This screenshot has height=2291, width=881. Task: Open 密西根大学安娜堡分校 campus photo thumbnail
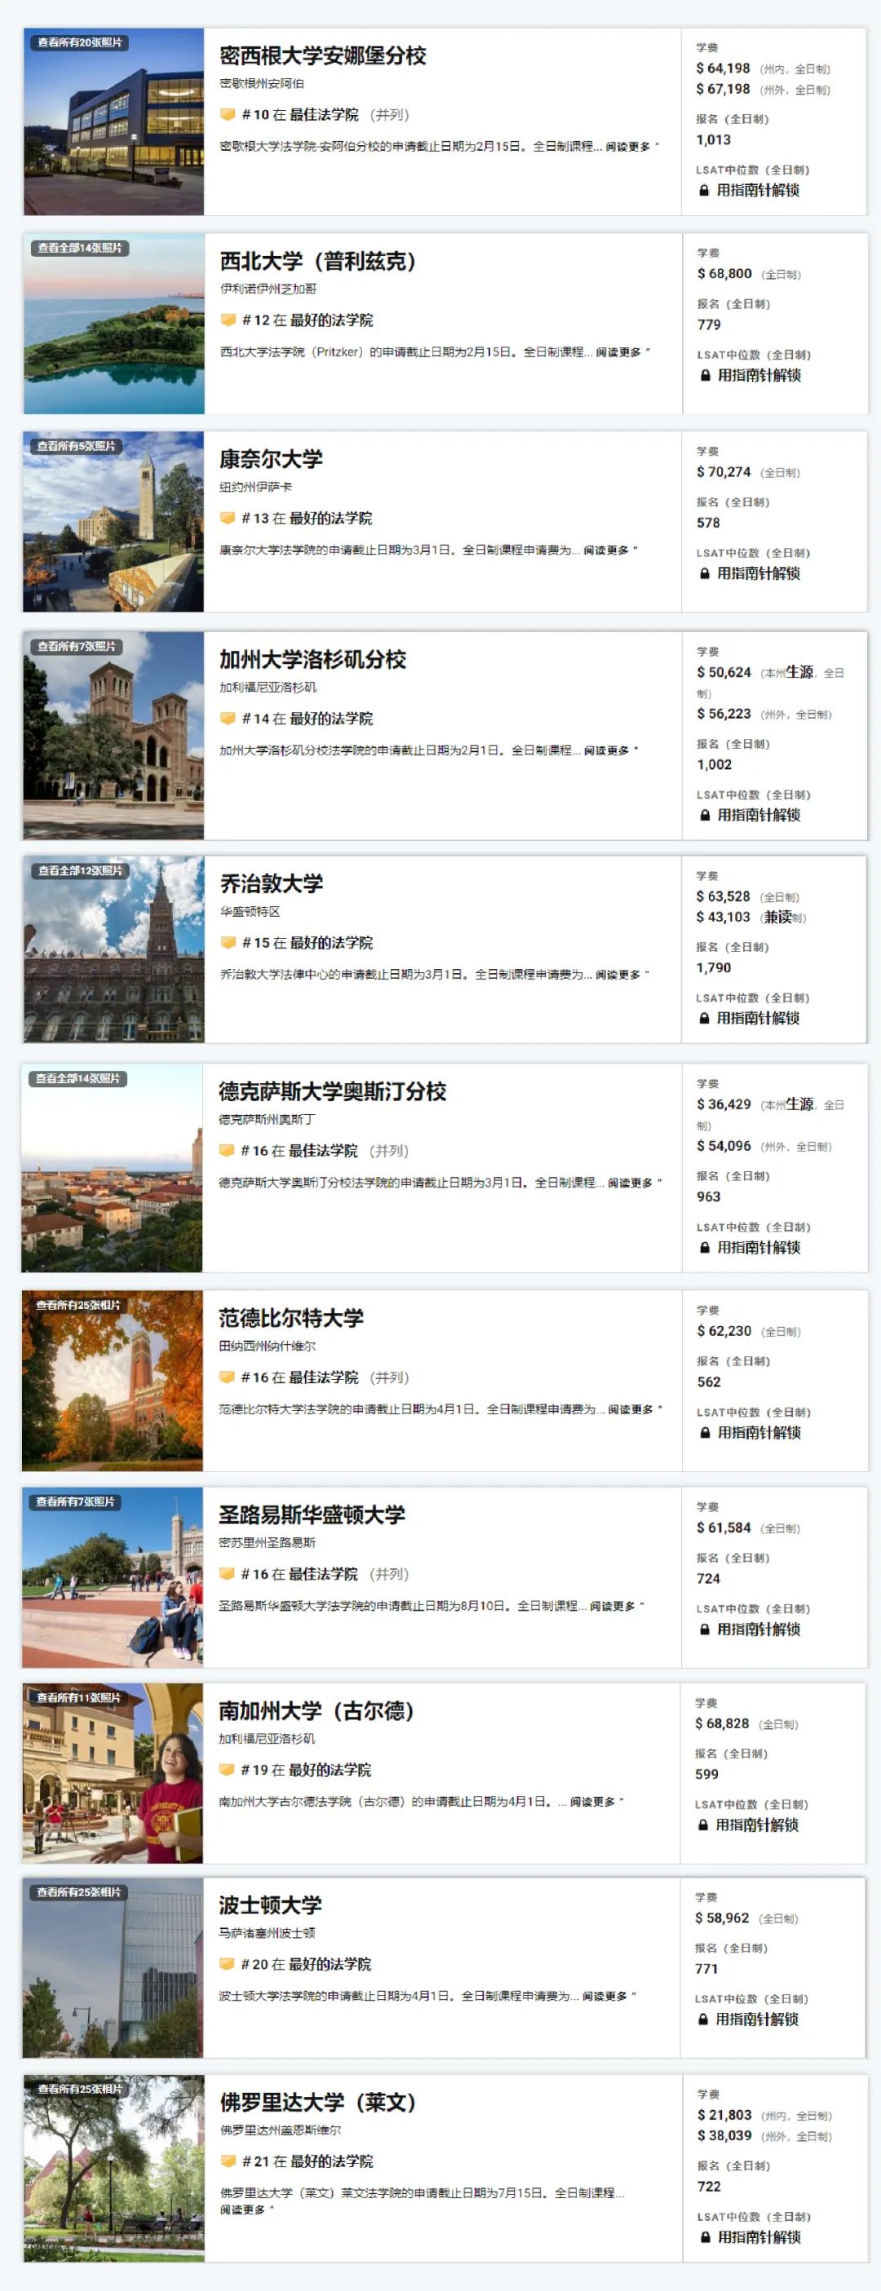(113, 122)
